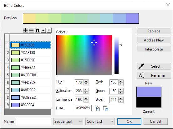Select color row #F5E595
This screenshot has width=173, height=129.
30,45
